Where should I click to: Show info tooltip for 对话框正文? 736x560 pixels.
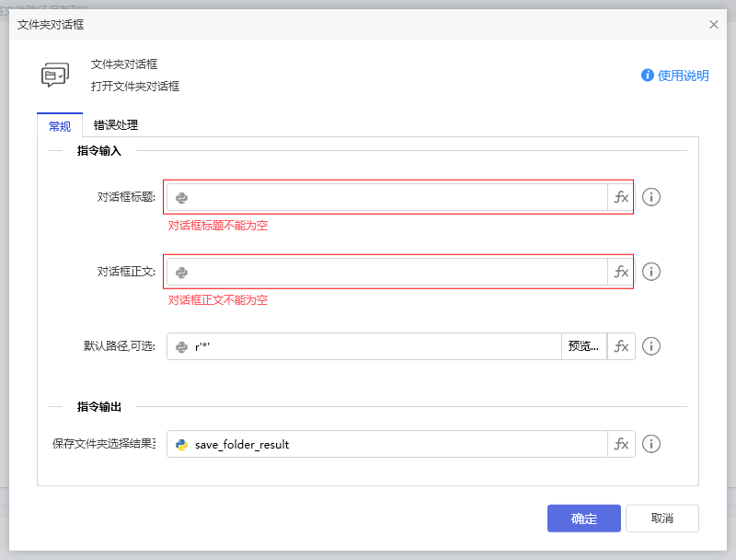pos(651,272)
